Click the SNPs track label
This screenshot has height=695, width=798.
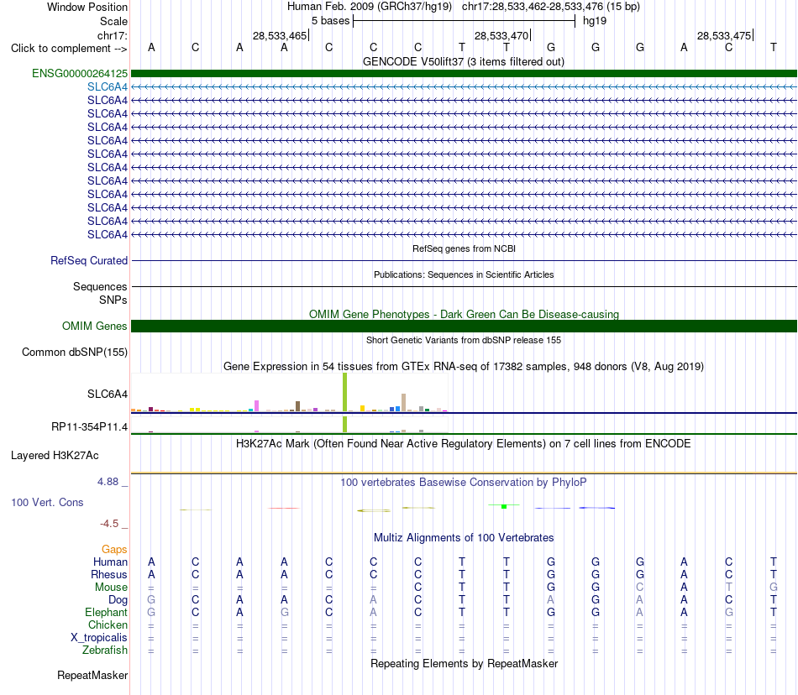coord(113,300)
